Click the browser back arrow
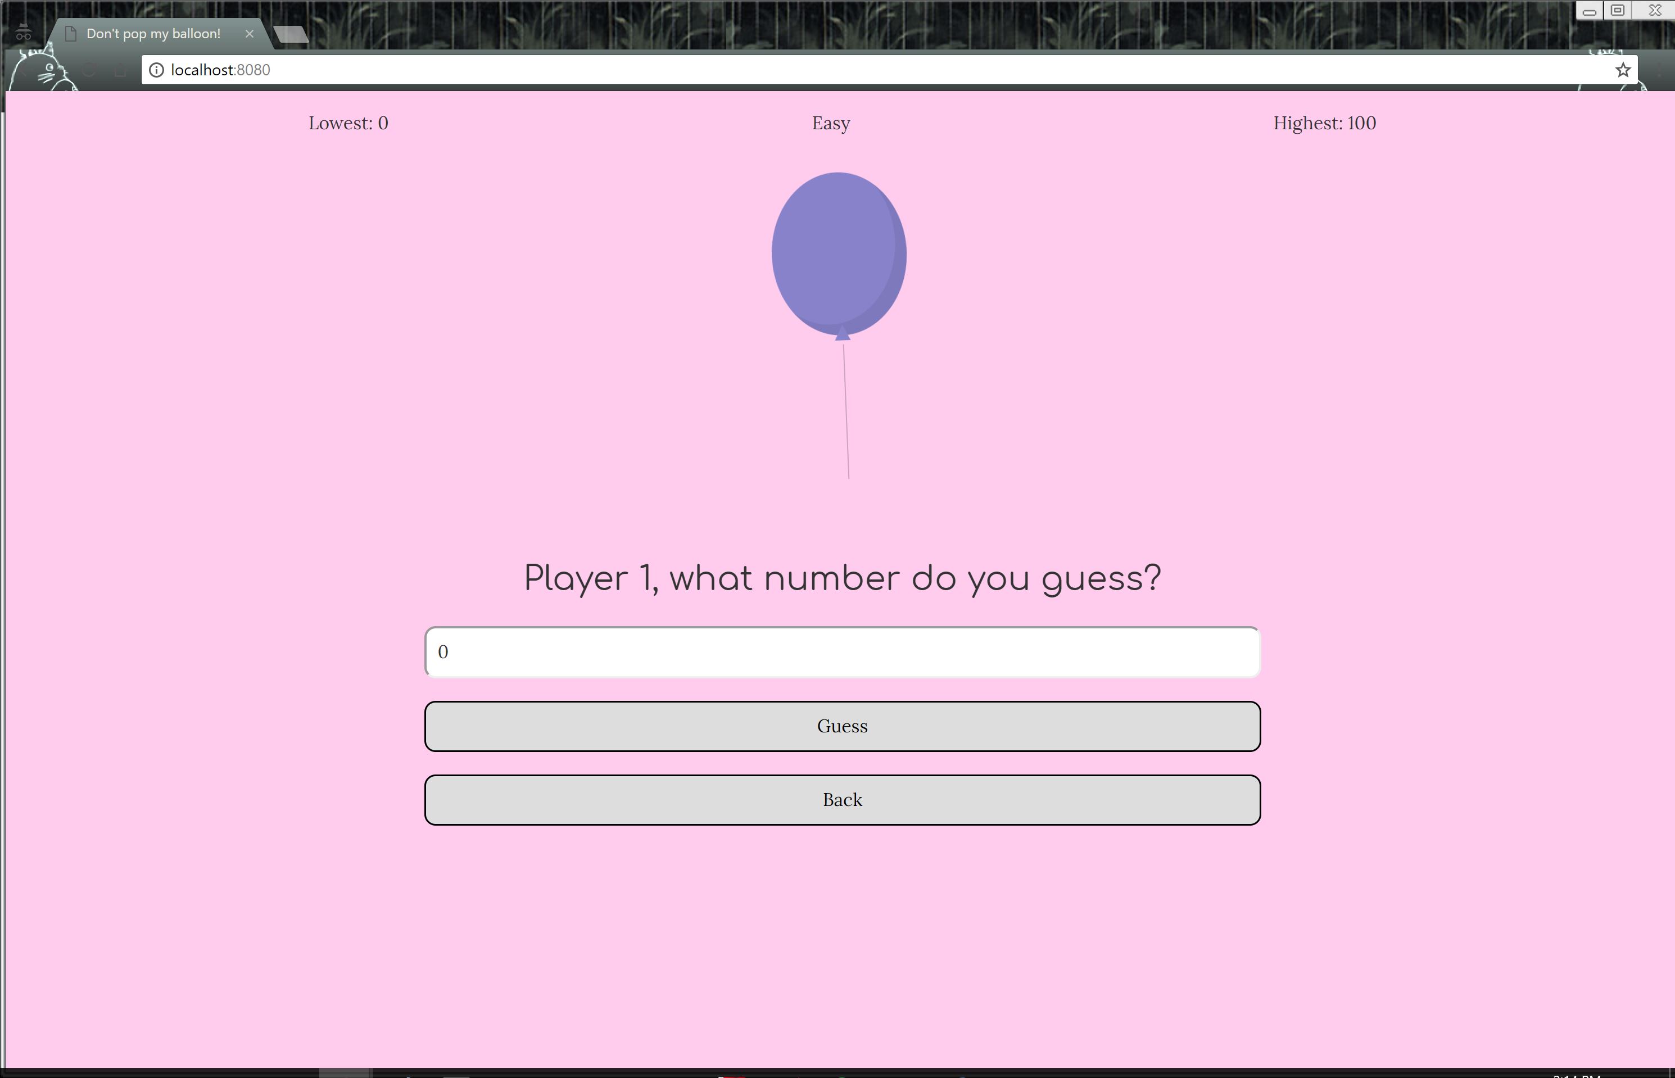Screen dimensions: 1675x1078 point(23,71)
